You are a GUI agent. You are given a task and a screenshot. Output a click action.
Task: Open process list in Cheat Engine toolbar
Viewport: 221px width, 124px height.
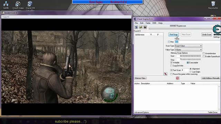pyautogui.click(x=136, y=27)
